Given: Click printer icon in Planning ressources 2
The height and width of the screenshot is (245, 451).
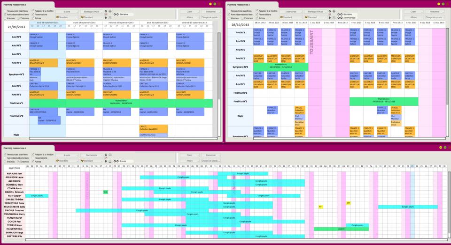Looking at the screenshot, I should pos(110,11).
